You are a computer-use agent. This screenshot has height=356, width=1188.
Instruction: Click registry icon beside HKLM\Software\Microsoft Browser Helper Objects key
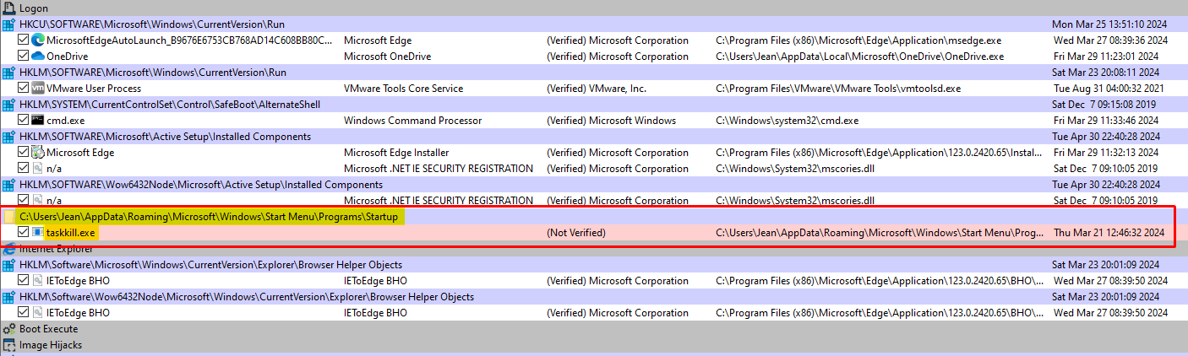click(8, 264)
